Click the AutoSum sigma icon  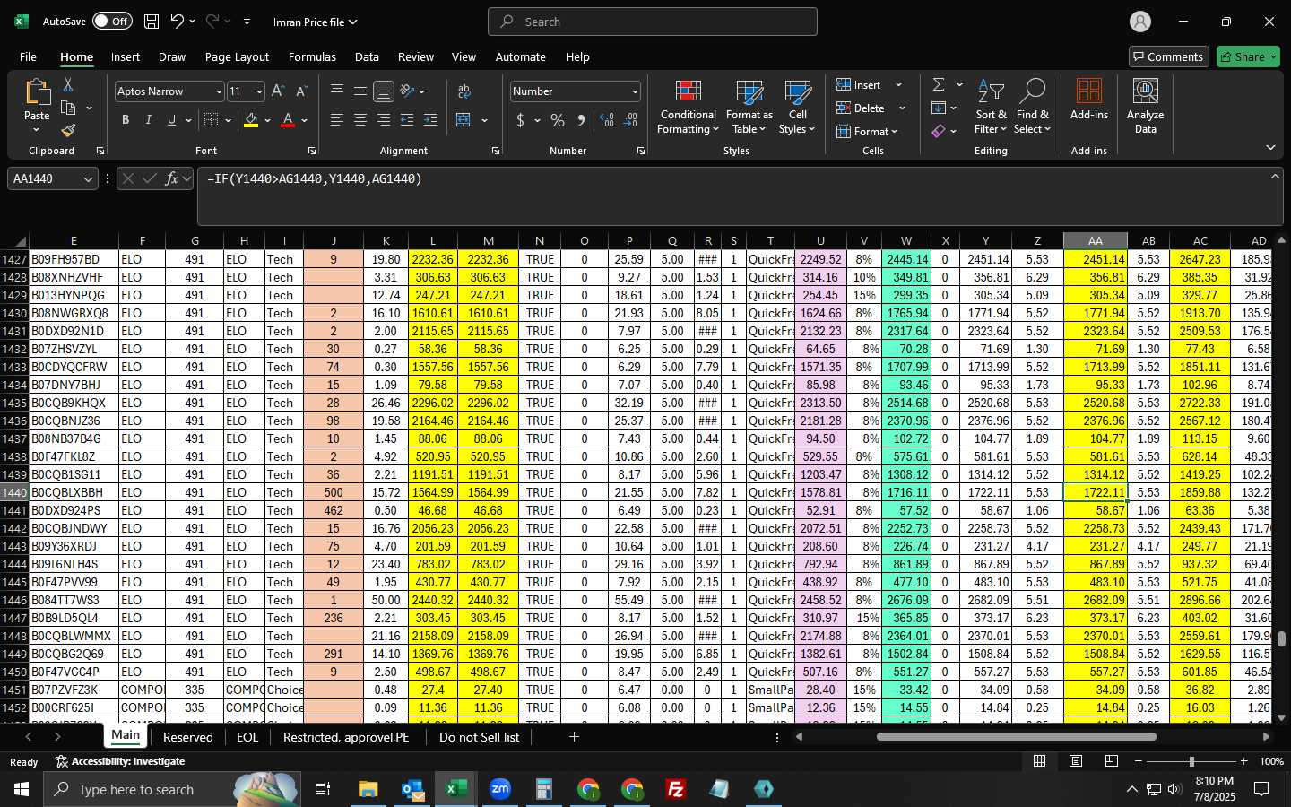(939, 84)
